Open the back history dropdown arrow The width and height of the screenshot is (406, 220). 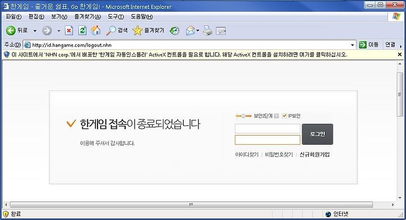(35, 31)
